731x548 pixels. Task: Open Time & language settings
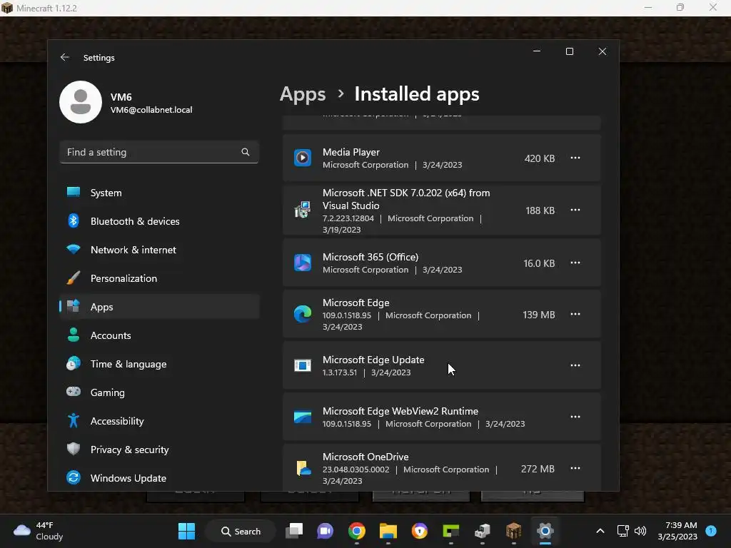(x=159, y=364)
